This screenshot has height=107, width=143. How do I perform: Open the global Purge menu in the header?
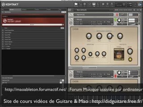tap(112, 4)
